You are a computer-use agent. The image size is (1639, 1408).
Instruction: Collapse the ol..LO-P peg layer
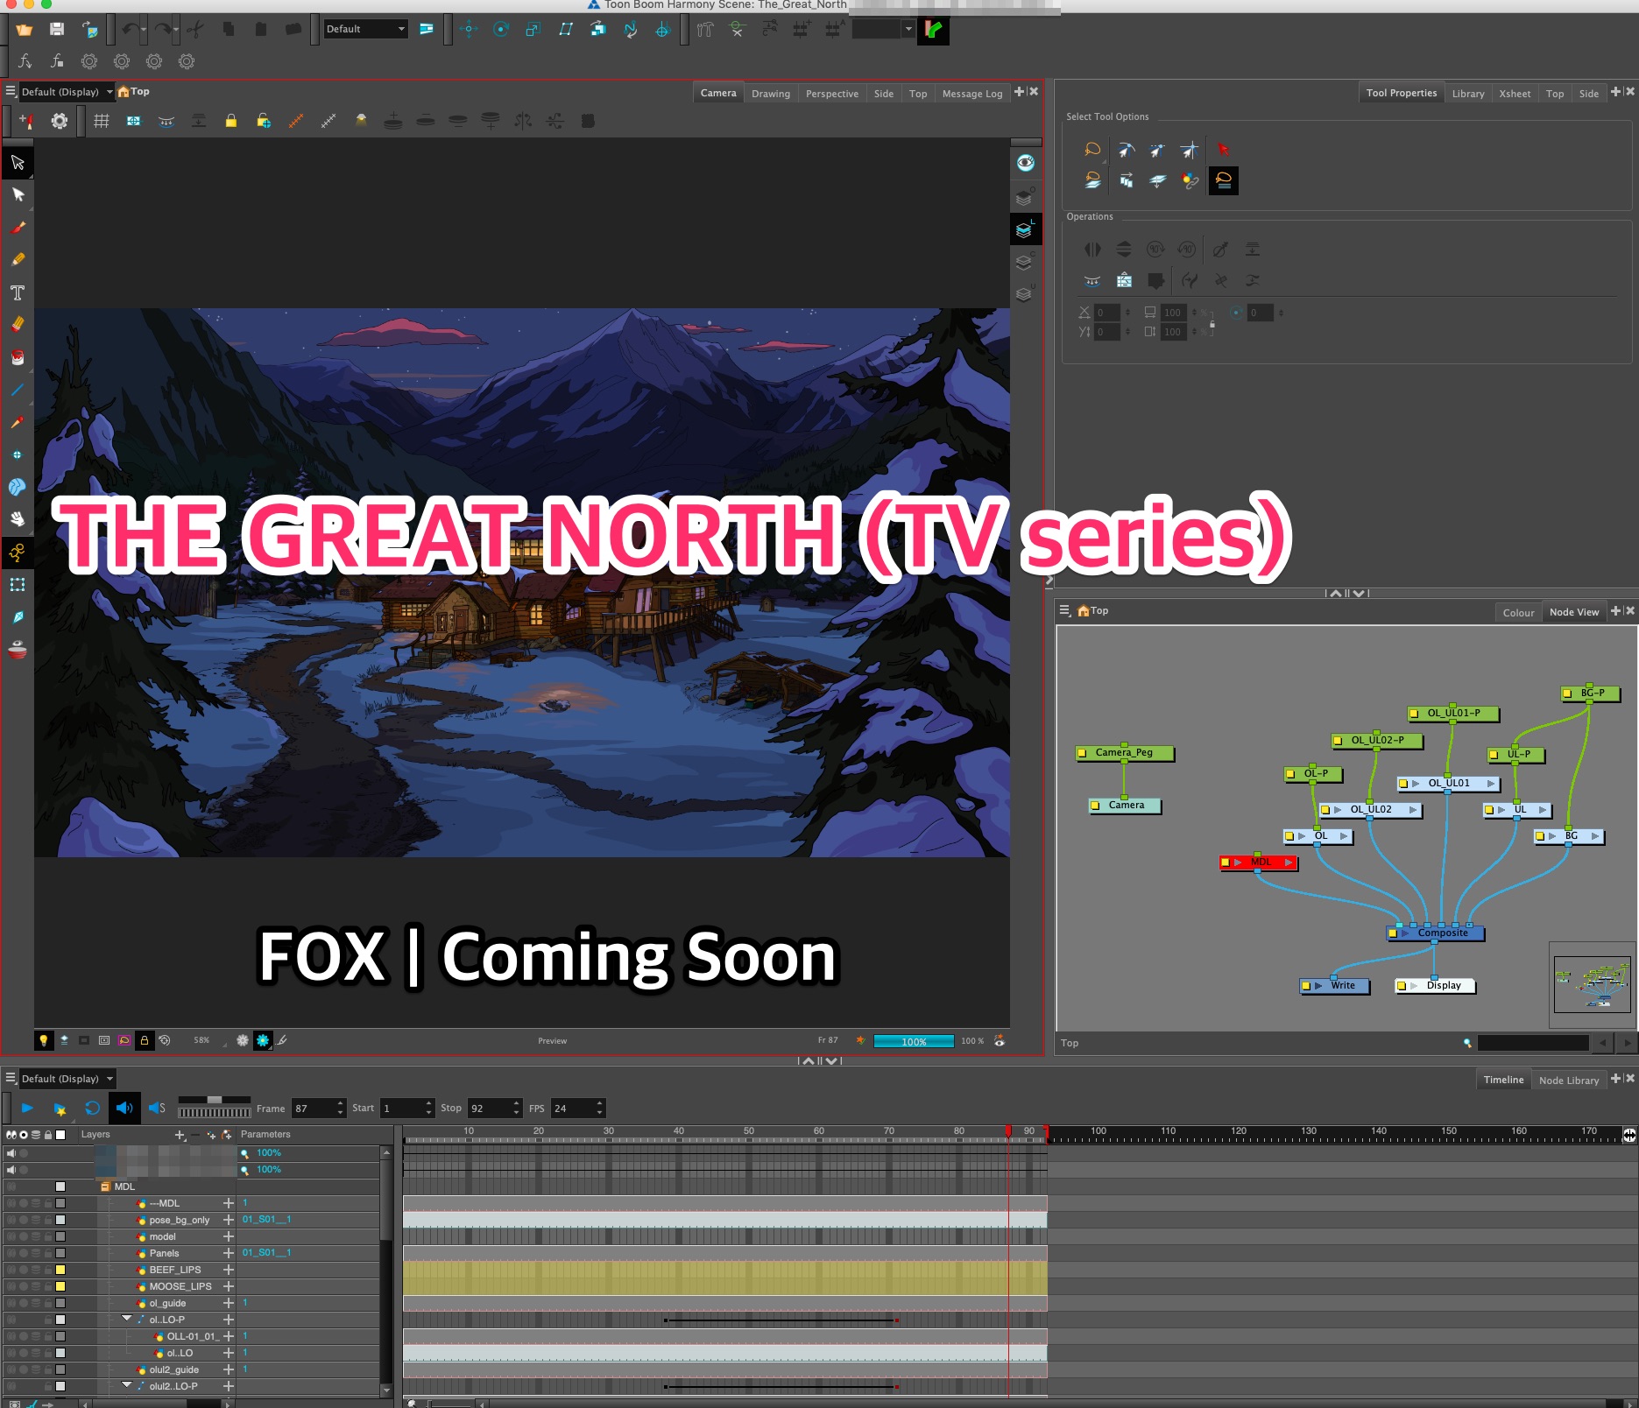[x=126, y=1320]
